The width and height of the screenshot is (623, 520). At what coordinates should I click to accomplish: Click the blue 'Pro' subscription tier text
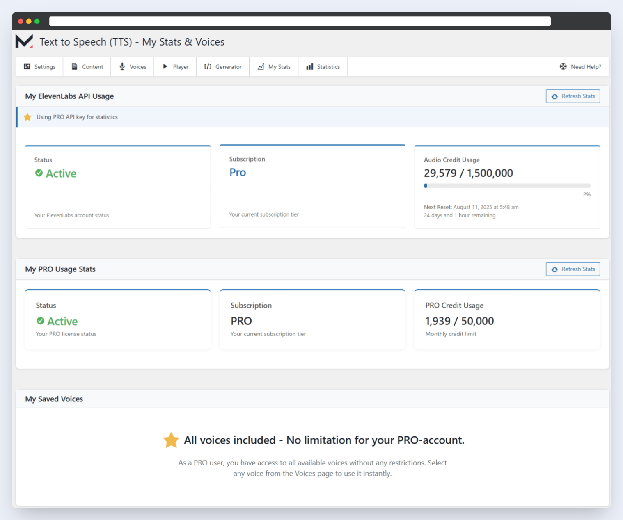coord(238,172)
